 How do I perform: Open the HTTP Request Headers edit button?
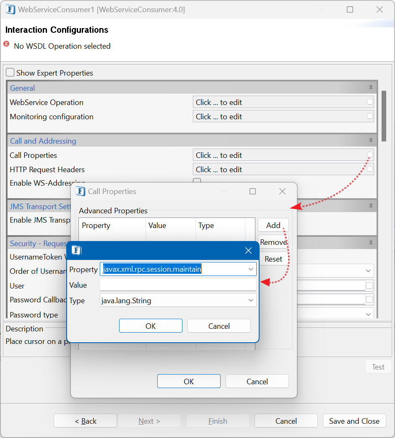tap(369, 169)
